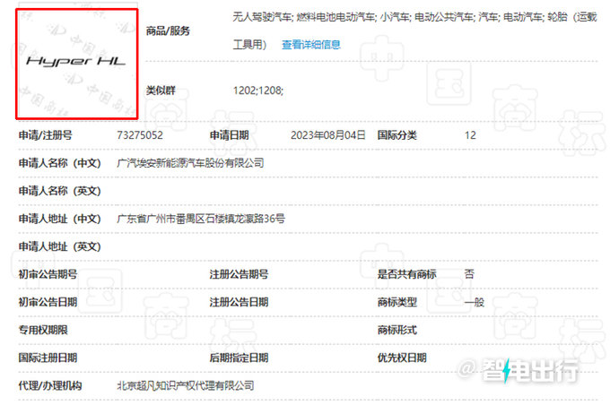Click the Hyper HL trademark image
610x405 pixels.
point(76,65)
